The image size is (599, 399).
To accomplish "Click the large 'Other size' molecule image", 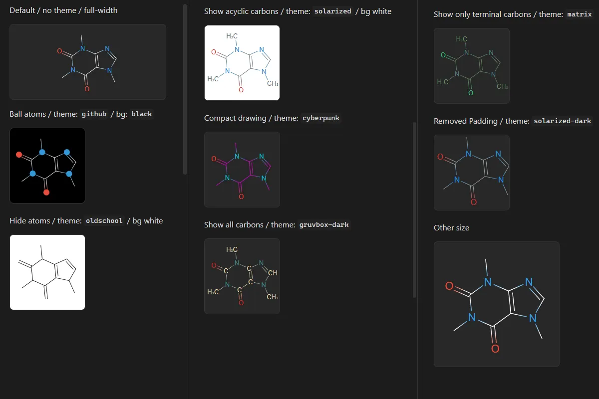I will click(497, 304).
